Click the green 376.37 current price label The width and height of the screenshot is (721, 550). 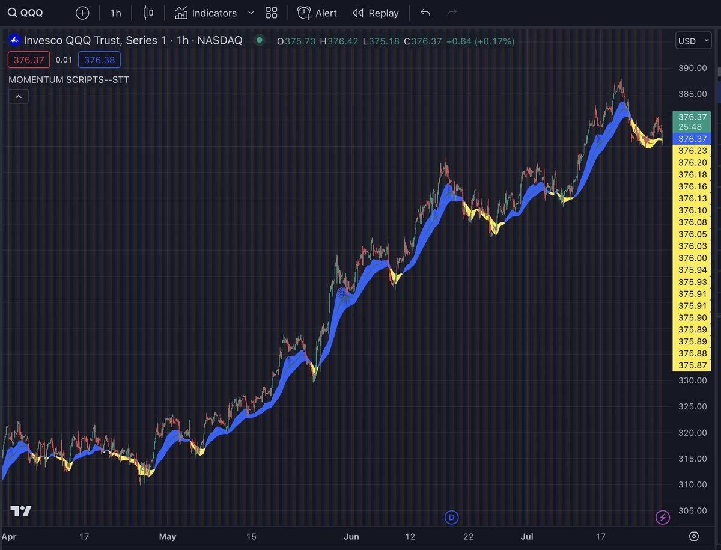pos(692,117)
